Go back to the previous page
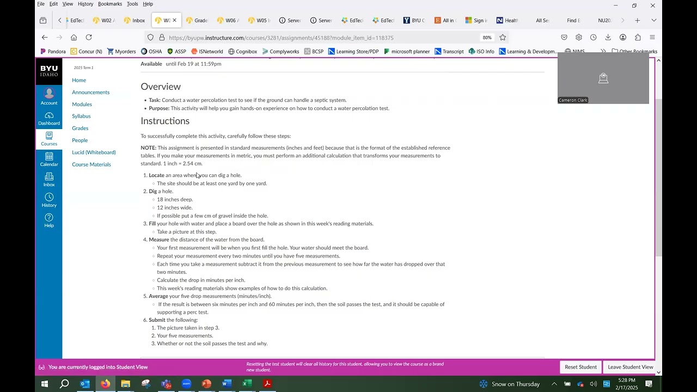 tap(45, 38)
